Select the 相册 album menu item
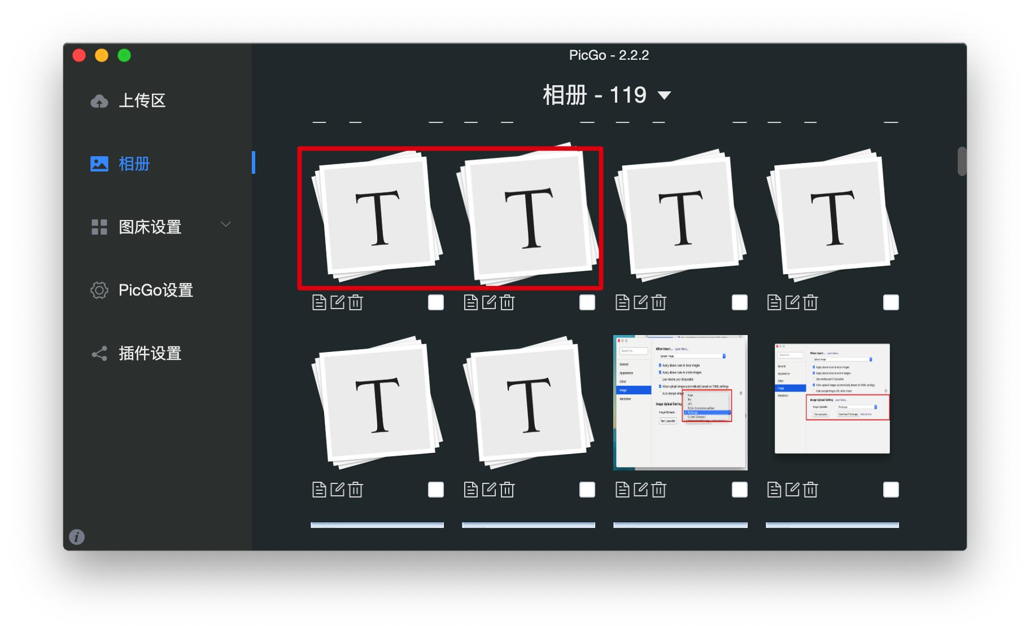Viewport: 1030px width, 634px height. [x=134, y=164]
